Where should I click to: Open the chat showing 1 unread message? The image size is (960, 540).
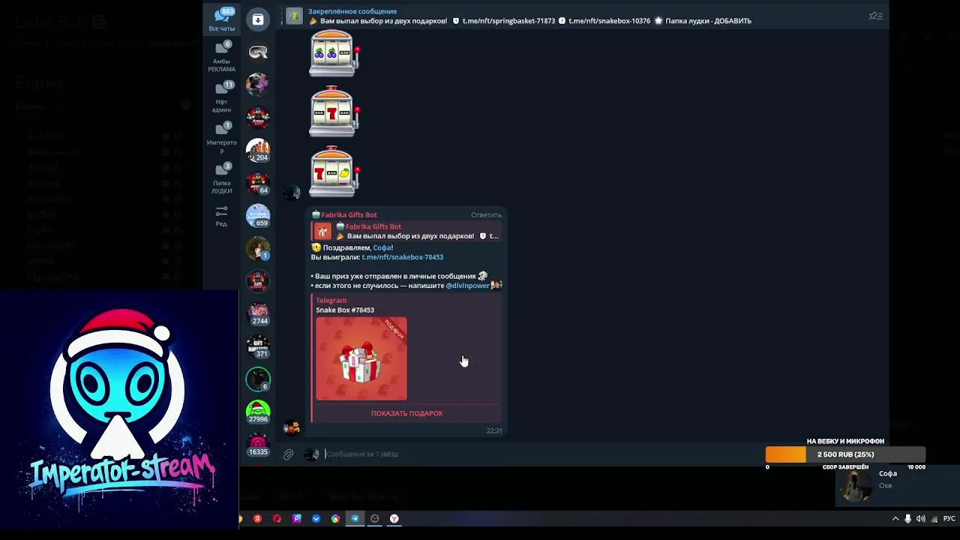pos(258,249)
